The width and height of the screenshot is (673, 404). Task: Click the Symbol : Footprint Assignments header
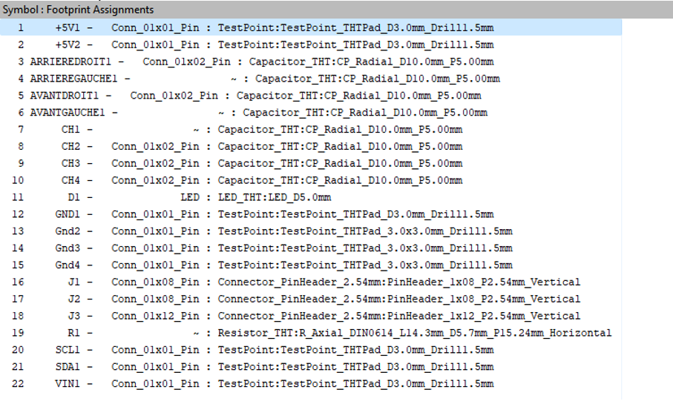pyautogui.click(x=78, y=10)
